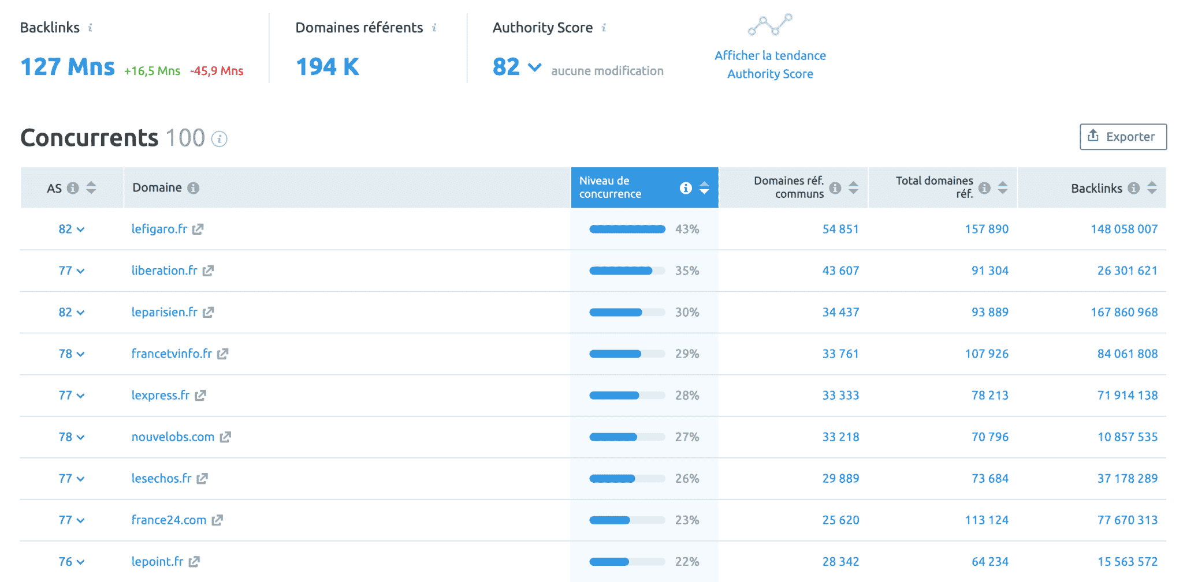Open the nouvelobs.com domain link
Screen dimensions: 1183x582
coord(173,437)
